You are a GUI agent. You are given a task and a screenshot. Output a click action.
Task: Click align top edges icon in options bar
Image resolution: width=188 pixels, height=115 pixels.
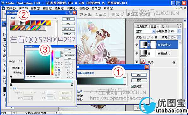pyautogui.click(x=81, y=14)
